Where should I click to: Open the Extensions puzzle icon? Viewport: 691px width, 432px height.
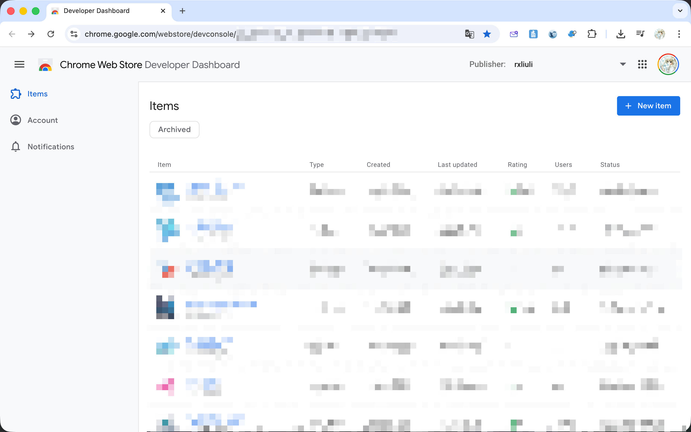[x=592, y=34]
